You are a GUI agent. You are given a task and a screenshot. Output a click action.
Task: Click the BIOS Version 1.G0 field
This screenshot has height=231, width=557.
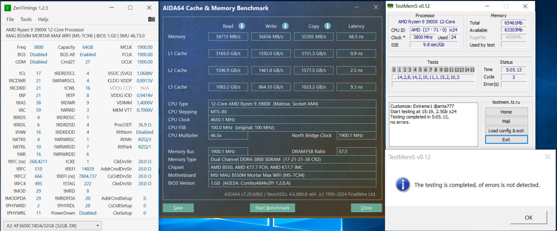pyautogui.click(x=292, y=183)
